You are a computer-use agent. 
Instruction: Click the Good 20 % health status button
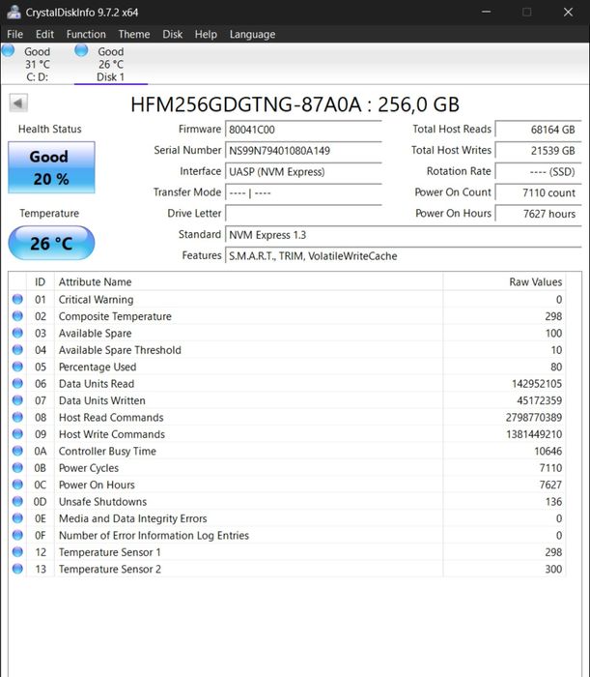51,167
